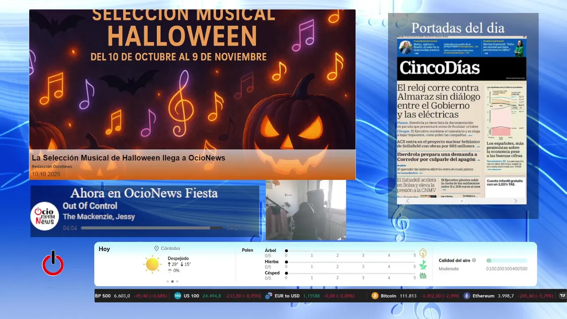The image size is (567, 319).
Task: Select the first weather carousel dot
Action: 167,281
